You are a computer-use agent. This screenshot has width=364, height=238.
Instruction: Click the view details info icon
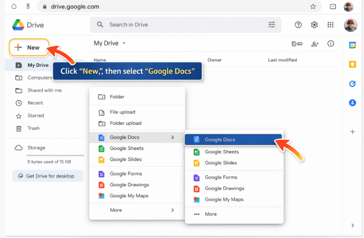pyautogui.click(x=331, y=43)
